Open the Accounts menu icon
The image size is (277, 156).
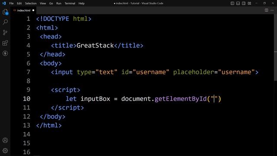(5, 140)
